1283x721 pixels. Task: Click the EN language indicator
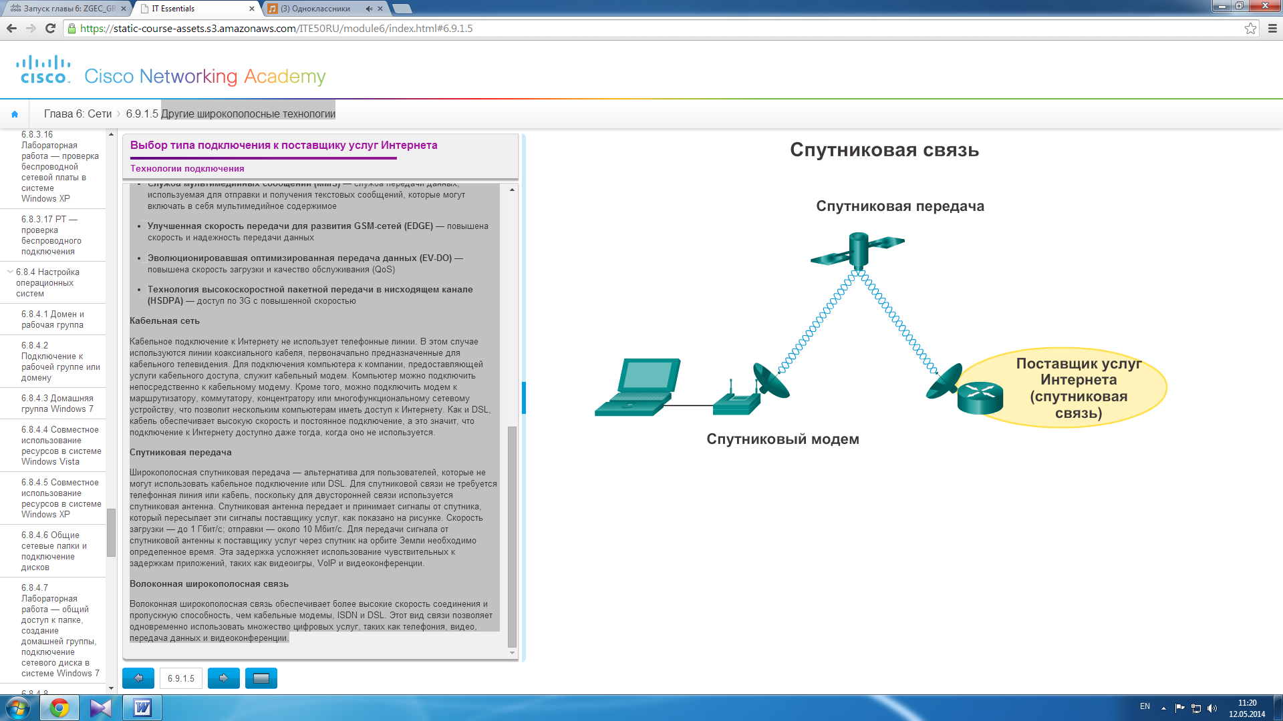pos(1145,706)
